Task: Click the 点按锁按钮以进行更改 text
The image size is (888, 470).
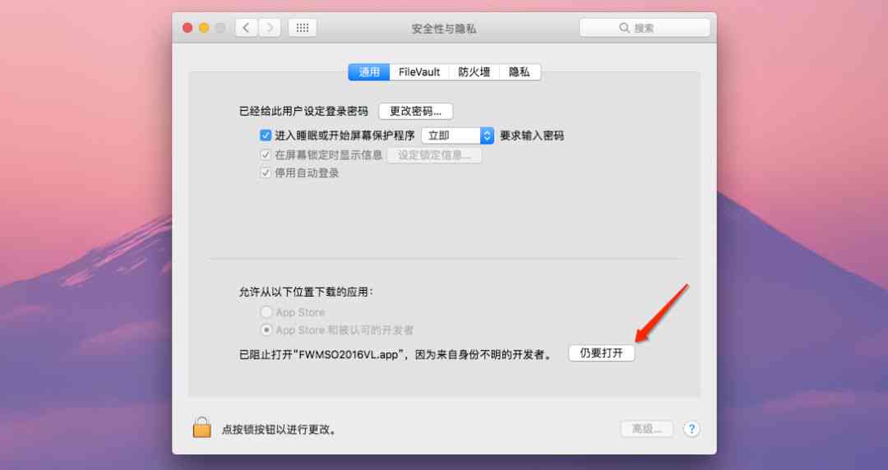Action: [280, 430]
